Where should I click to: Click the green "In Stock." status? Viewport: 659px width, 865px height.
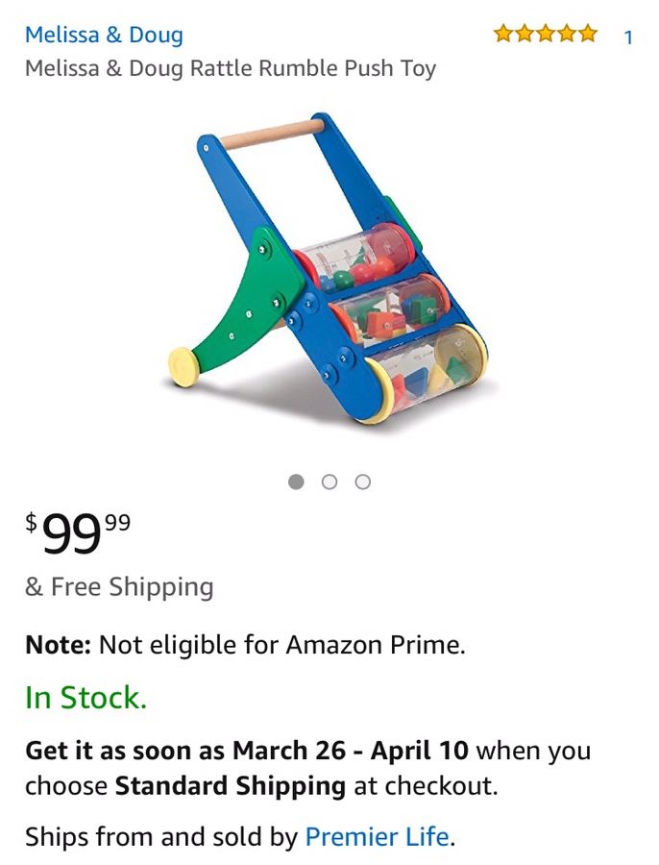[85, 698]
